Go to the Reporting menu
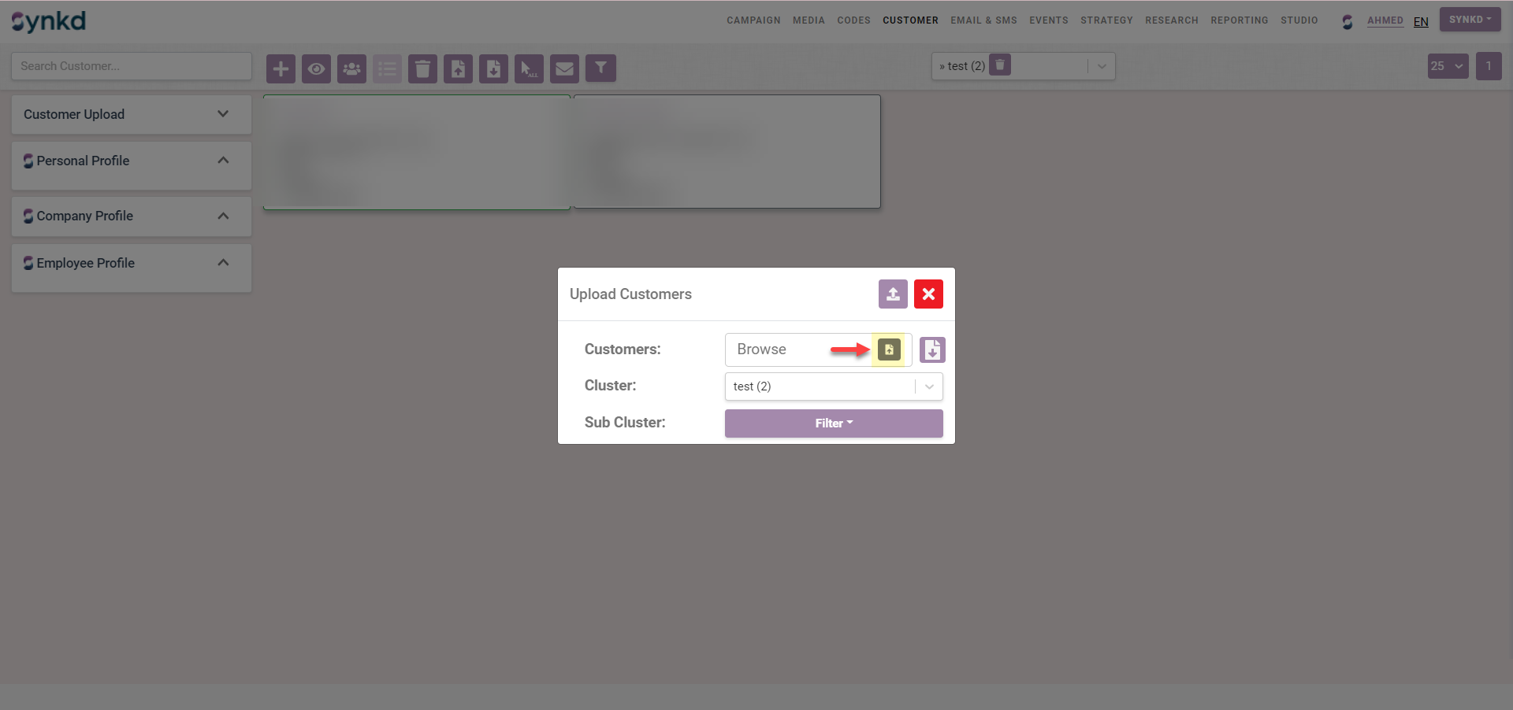1513x710 pixels. coord(1239,20)
